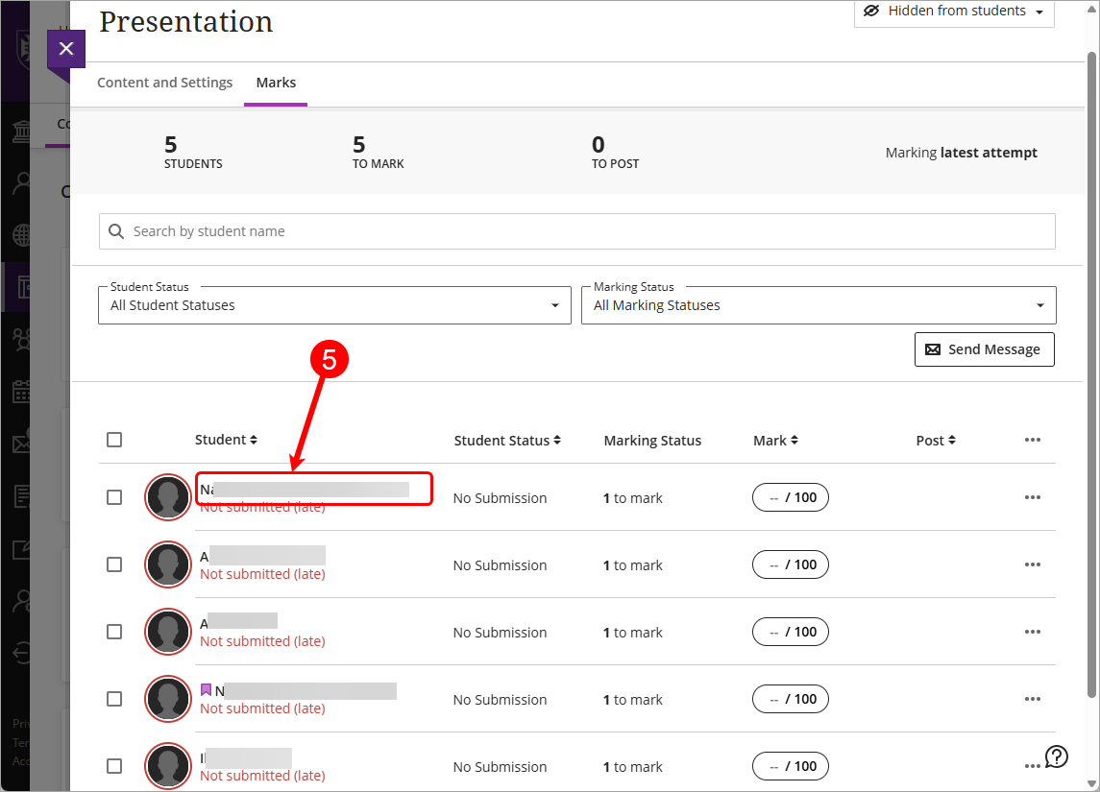Open the Hidden from students visibility dropdown
The height and width of the screenshot is (792, 1100).
tap(954, 12)
